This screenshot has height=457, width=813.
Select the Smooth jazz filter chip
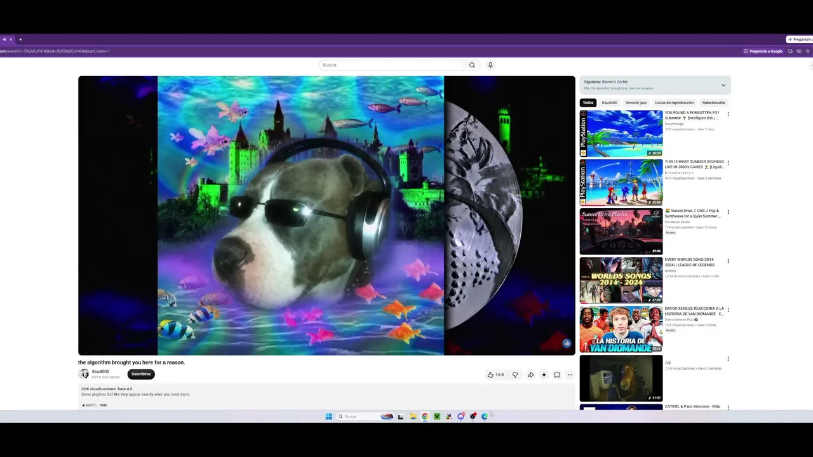[636, 103]
